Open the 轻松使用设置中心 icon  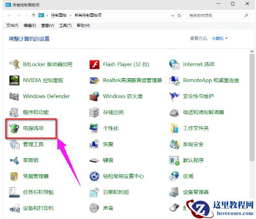[x=95, y=176]
